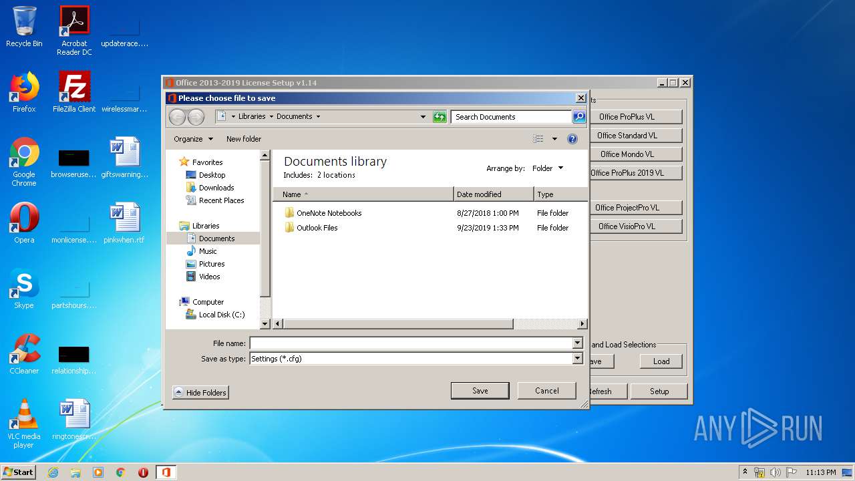
Task: Change the view with the views icon
Action: tap(538, 139)
